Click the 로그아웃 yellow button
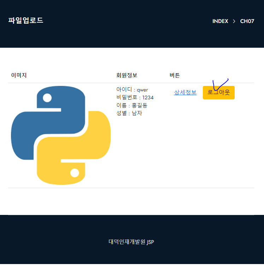Image resolution: width=264 pixels, height=275 pixels. (x=219, y=93)
